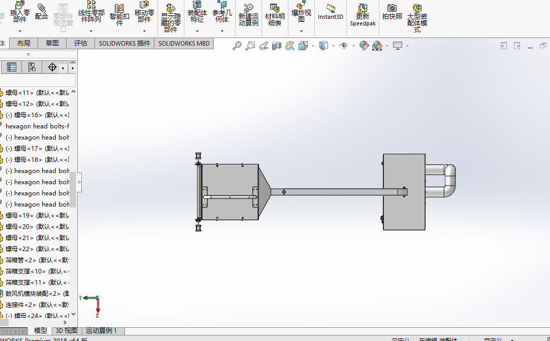Expand Insert Components (插入零部件) dropdown arrow
Image resolution: width=550 pixels, height=341 pixels.
point(20,31)
